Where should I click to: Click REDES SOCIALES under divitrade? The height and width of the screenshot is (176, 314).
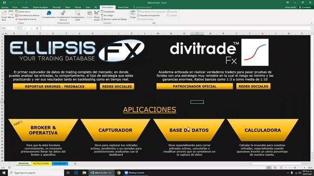253,86
